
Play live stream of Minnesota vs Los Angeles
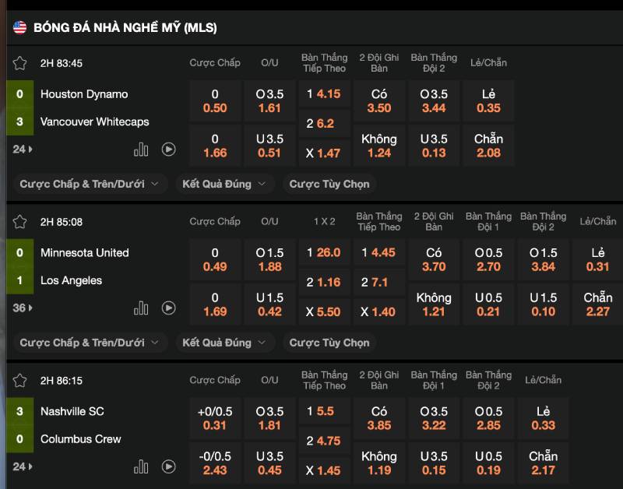click(x=168, y=308)
